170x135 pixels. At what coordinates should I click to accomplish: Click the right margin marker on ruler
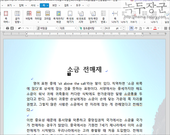point(143,35)
